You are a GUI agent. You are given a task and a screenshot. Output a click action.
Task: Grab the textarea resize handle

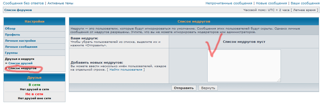(279, 80)
